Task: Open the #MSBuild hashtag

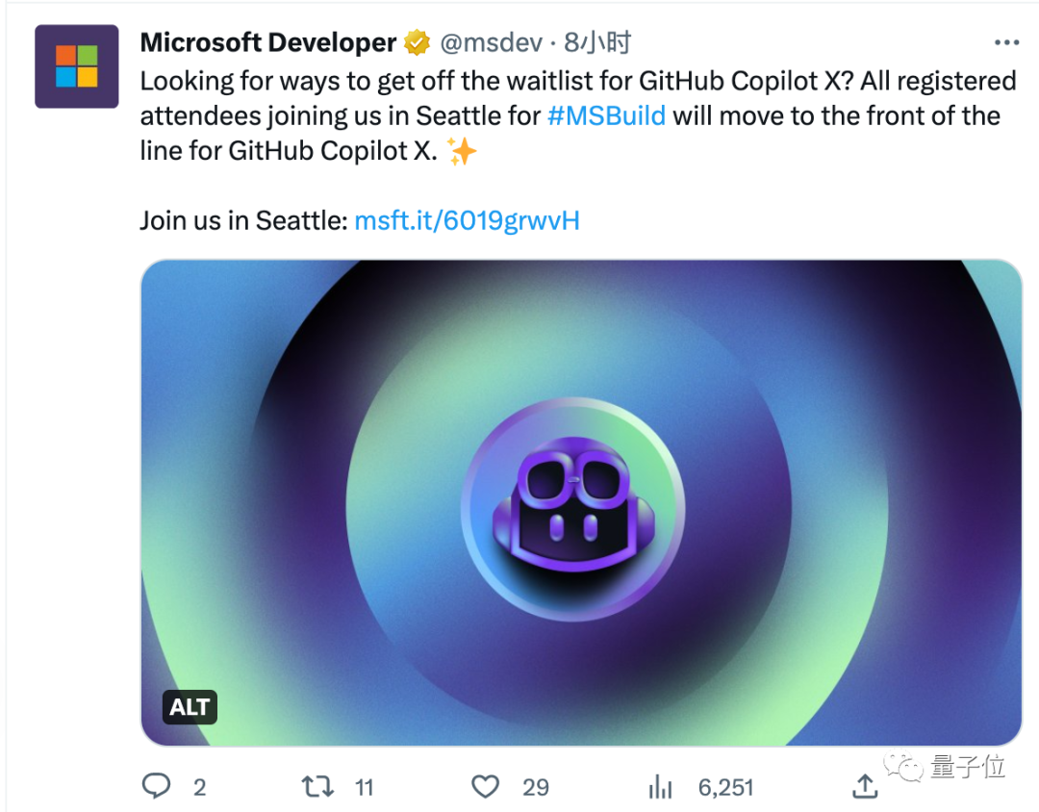Action: 605,115
